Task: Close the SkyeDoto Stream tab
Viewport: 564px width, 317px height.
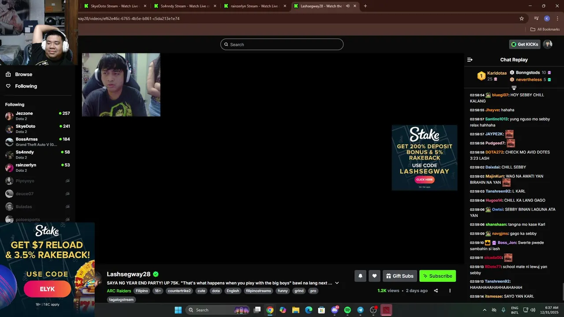Action: point(144,6)
